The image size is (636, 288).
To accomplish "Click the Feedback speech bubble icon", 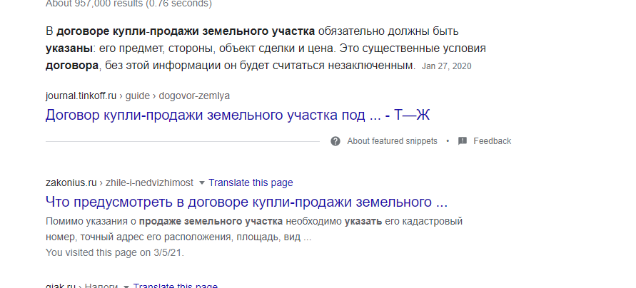I will (x=463, y=141).
